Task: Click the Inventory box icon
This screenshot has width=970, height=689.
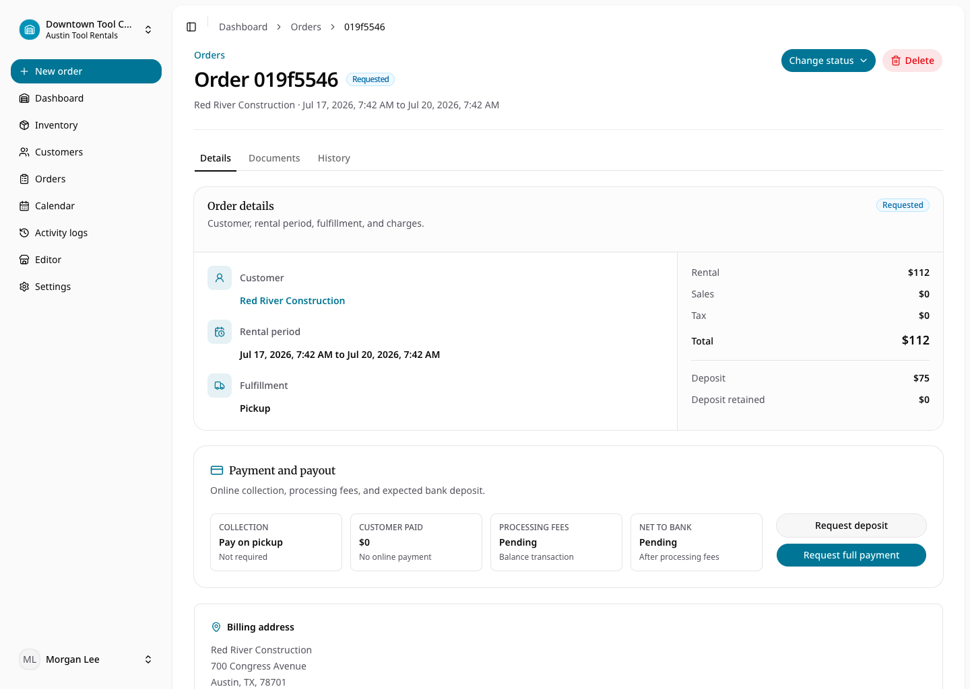Action: (x=24, y=125)
